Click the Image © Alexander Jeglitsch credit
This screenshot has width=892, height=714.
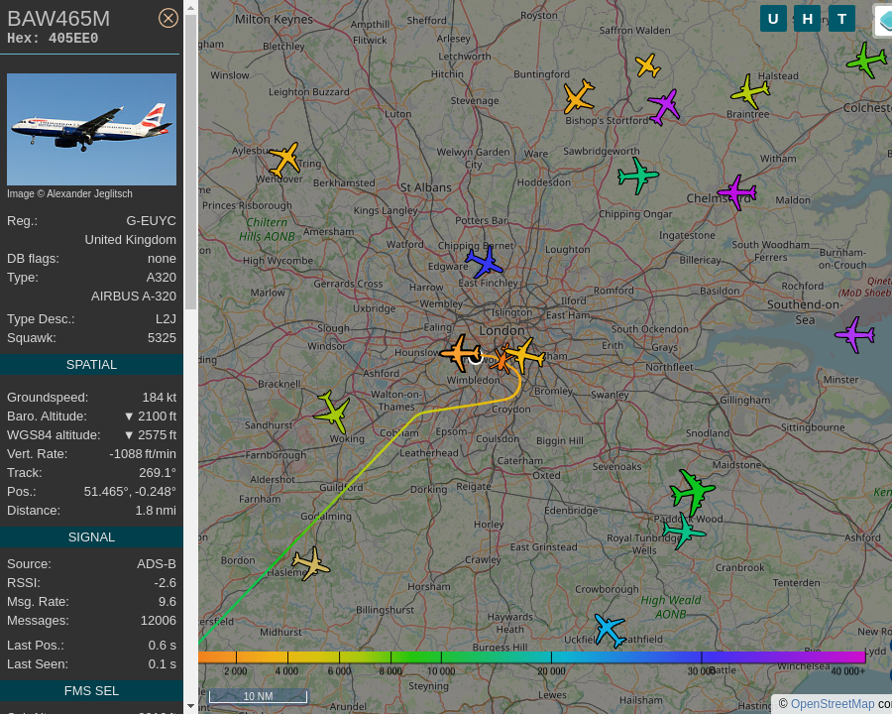pyautogui.click(x=69, y=193)
